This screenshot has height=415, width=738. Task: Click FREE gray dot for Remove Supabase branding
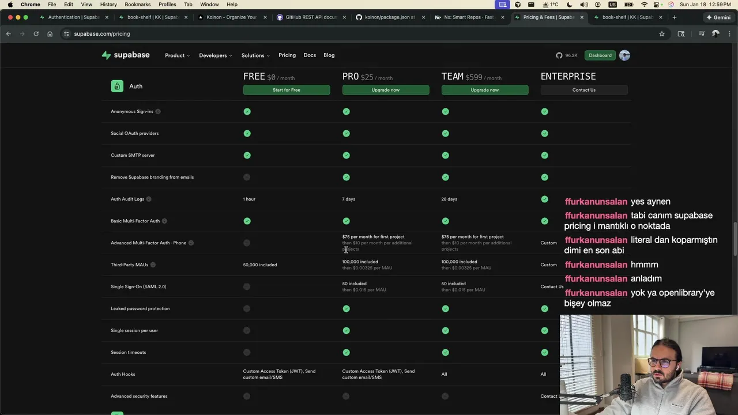(247, 177)
